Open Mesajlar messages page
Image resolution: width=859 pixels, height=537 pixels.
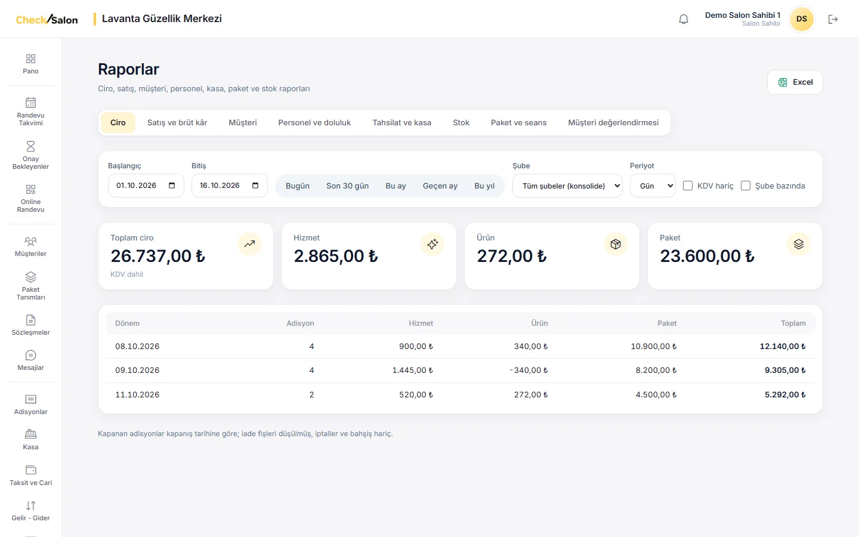[30, 360]
